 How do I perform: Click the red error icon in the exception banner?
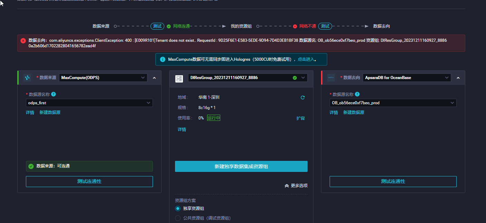(x=23, y=40)
